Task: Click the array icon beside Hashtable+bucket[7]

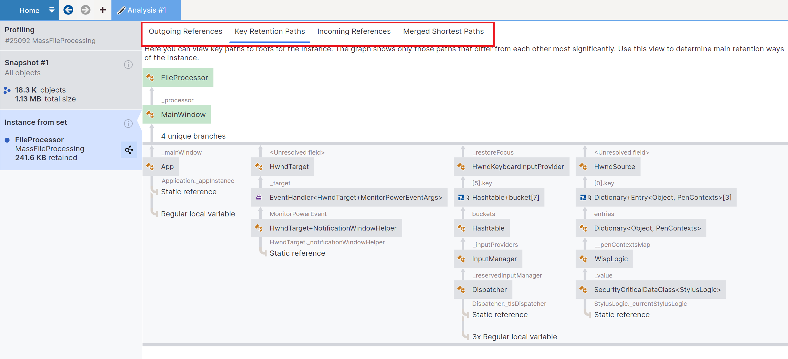Action: [x=461, y=197]
